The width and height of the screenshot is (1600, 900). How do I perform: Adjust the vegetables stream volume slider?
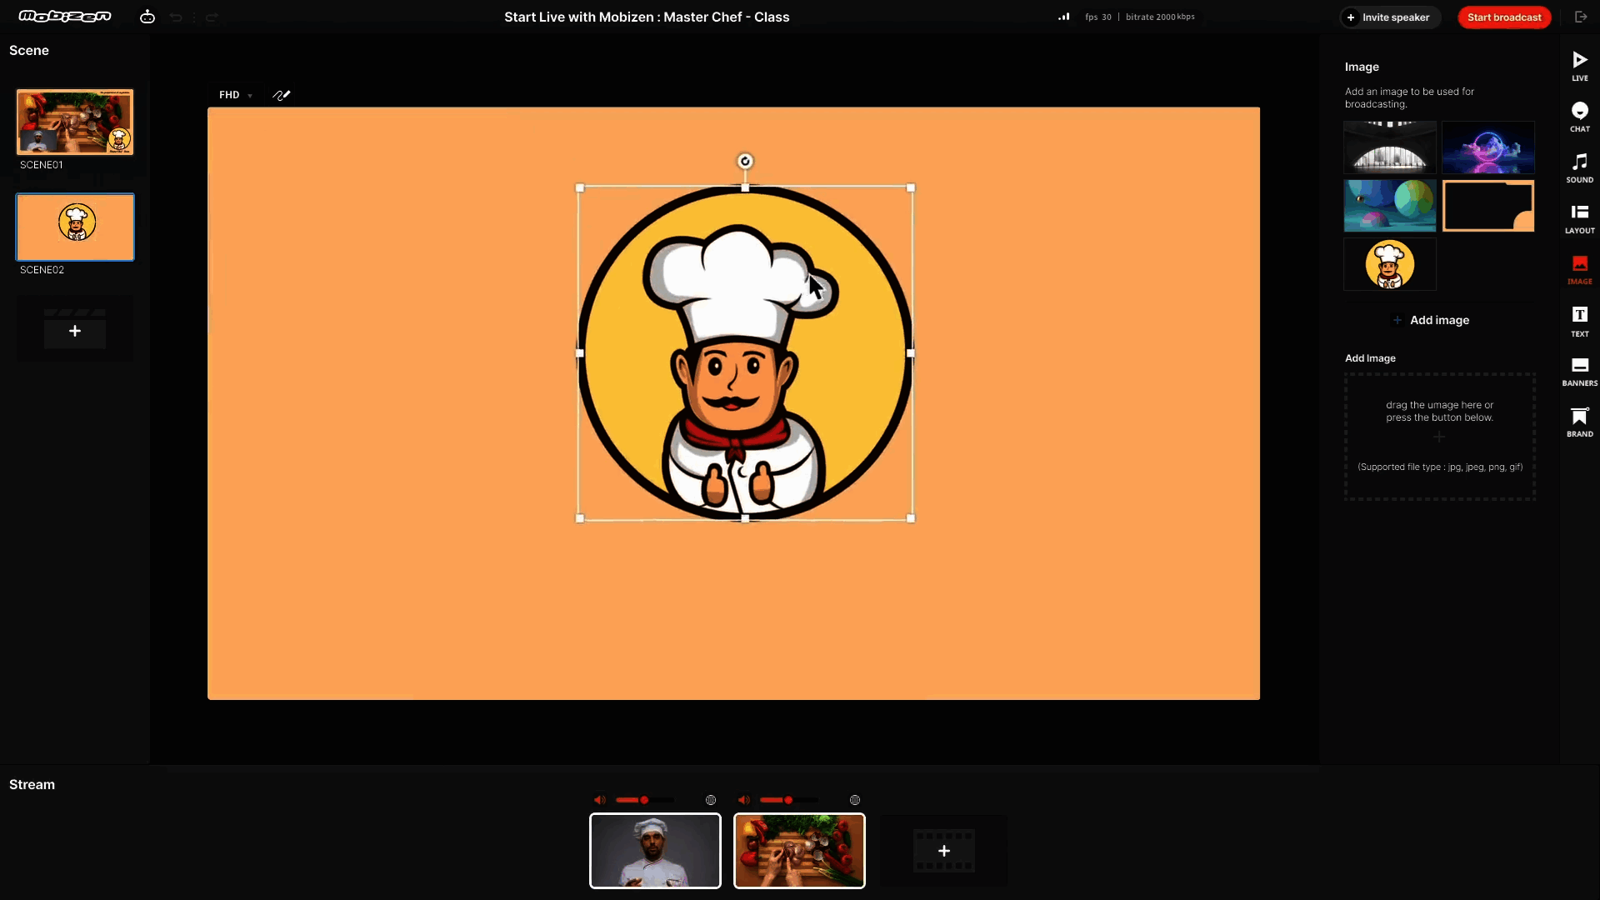(x=787, y=800)
